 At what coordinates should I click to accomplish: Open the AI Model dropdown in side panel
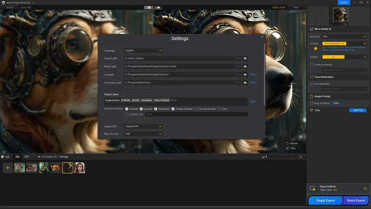point(345,44)
